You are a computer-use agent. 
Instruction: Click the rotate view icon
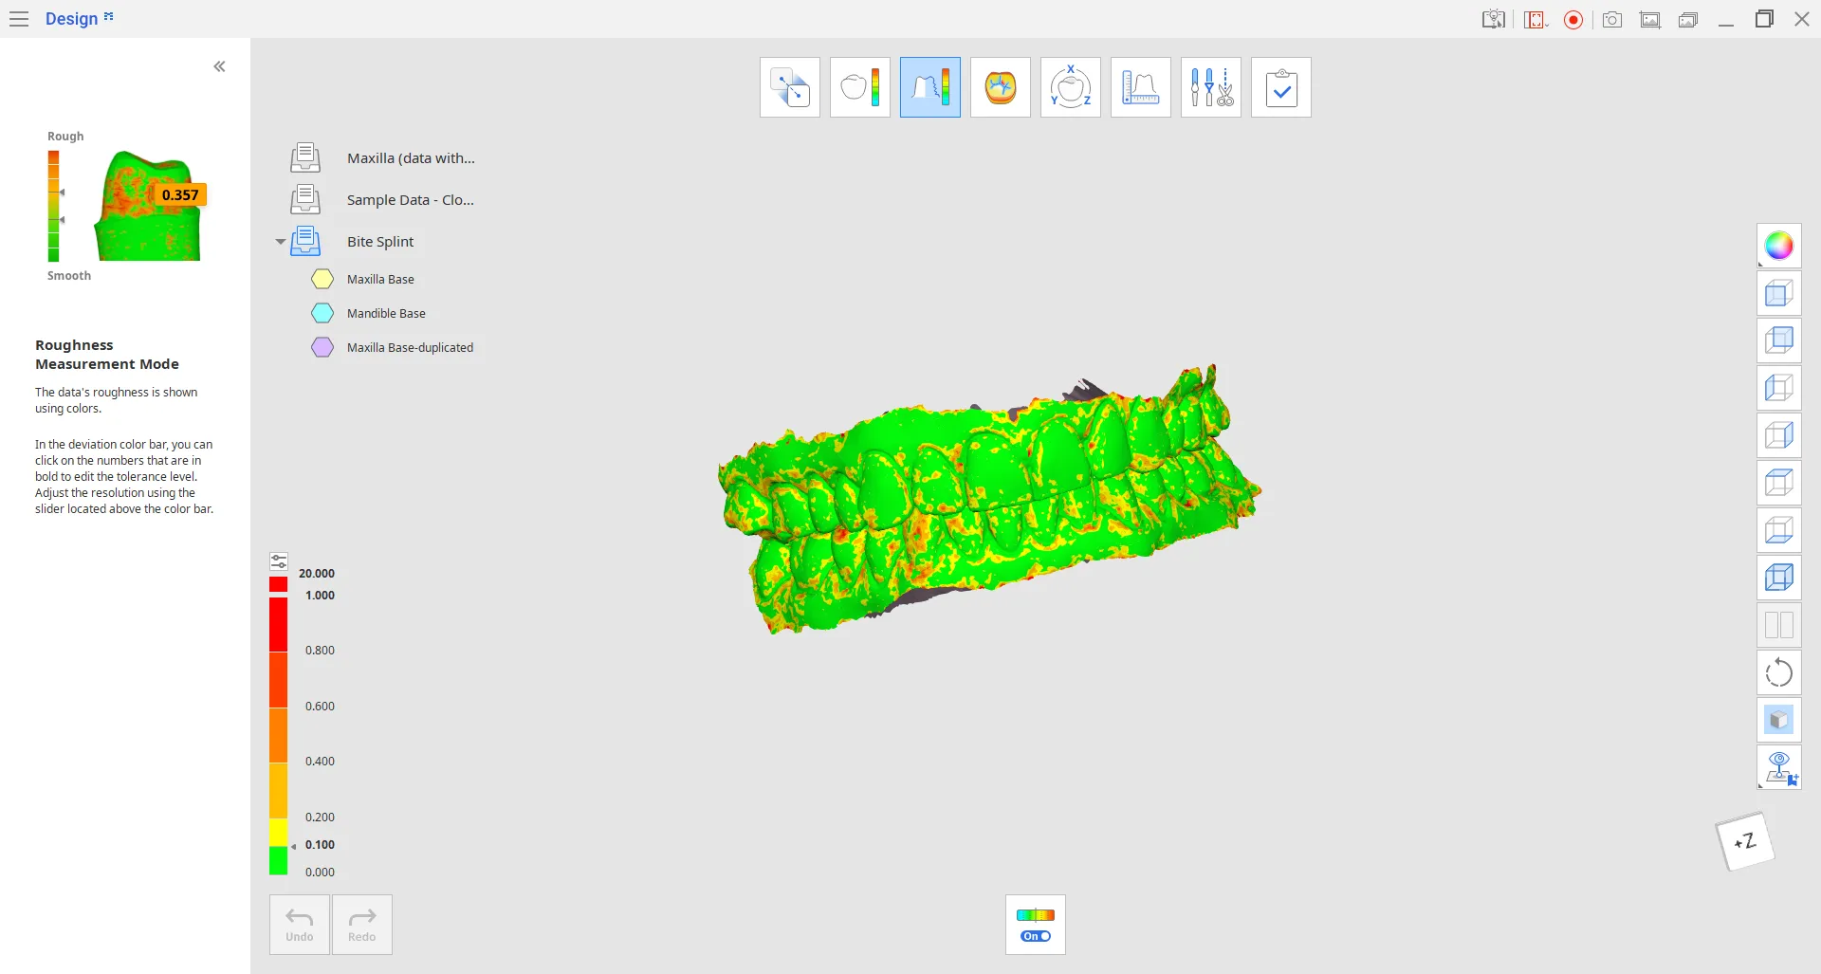pyautogui.click(x=1778, y=672)
